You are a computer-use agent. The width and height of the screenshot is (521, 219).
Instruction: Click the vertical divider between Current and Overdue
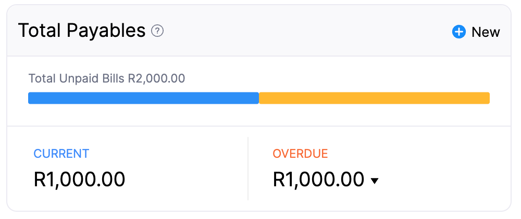[x=248, y=169]
